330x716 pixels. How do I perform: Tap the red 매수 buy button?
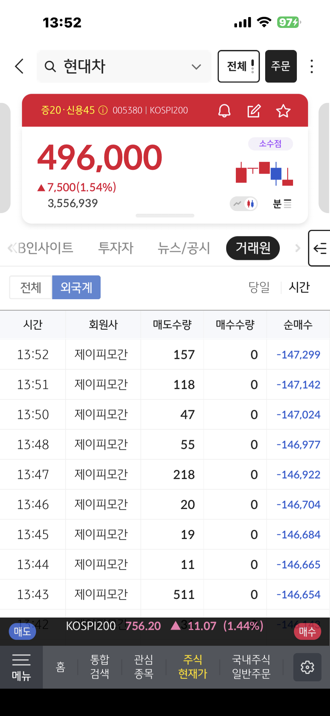pos(307,631)
